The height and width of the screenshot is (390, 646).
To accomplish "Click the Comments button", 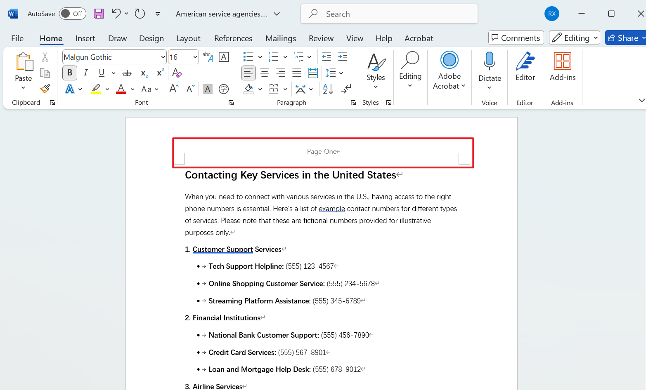I will pos(516,38).
